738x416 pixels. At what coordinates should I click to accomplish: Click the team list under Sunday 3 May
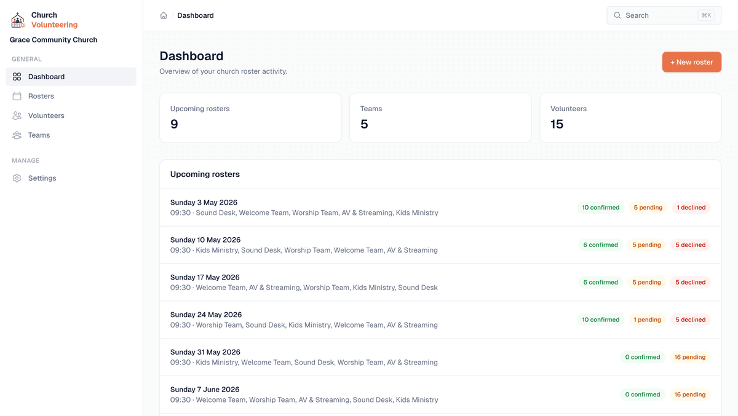(317, 213)
